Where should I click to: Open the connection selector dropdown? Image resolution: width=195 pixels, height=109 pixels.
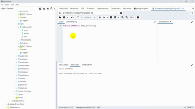tap(116, 13)
